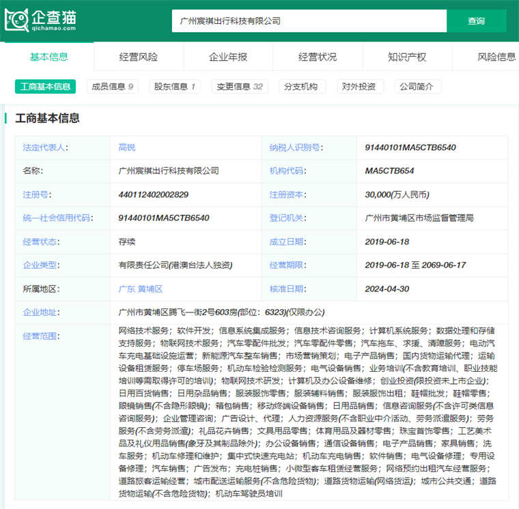Jump to 变更信息 32 section
Screen dimensions: 519x509
(x=240, y=87)
